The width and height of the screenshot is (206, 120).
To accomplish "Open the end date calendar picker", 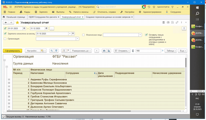I will [46, 28].
